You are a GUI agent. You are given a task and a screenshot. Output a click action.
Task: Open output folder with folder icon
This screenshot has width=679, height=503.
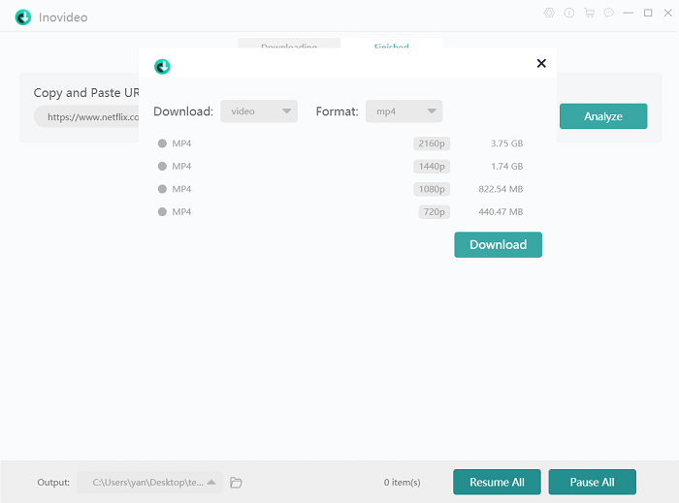pyautogui.click(x=236, y=483)
